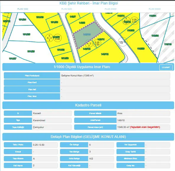Click the 'Minimum İfraz' label

[x=130, y=159]
